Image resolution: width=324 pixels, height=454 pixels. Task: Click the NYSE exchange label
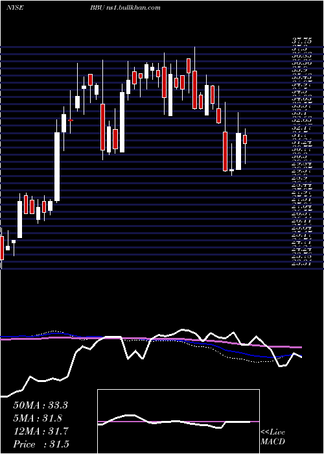point(15,8)
